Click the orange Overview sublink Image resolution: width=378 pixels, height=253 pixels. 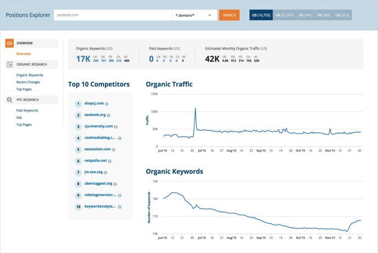point(24,54)
